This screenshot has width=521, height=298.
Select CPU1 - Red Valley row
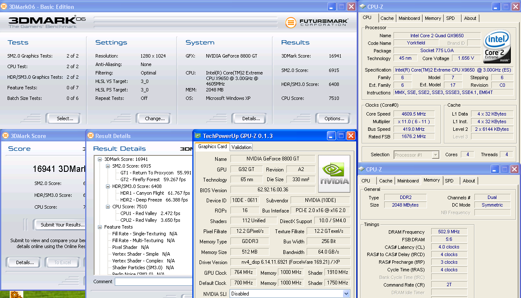coord(150,213)
